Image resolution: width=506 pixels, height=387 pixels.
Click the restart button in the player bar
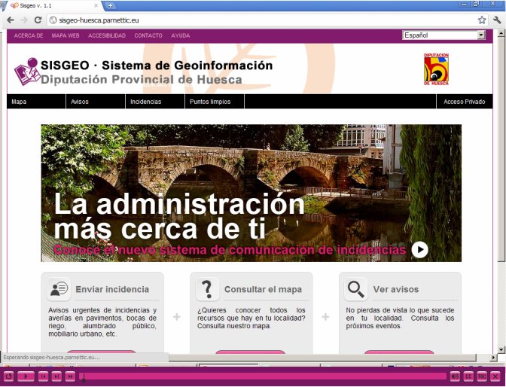[x=9, y=376]
